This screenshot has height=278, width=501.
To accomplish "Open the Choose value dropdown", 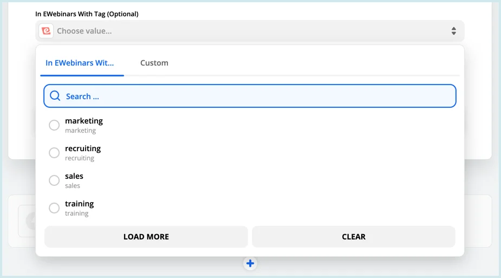I will point(250,31).
